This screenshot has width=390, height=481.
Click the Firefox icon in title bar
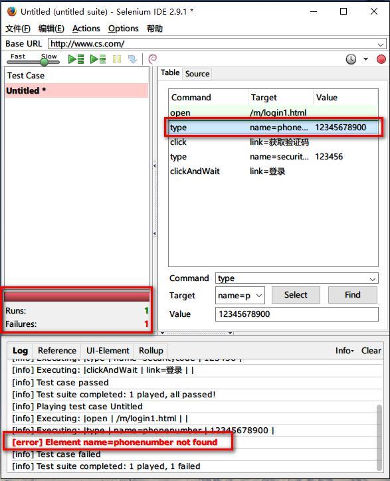[x=12, y=11]
